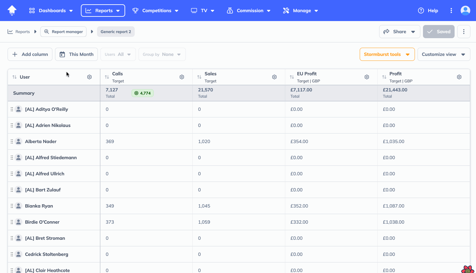Open report options three-dot menu beside Saved
Viewport: 476px width, 273px height.
[463, 32]
